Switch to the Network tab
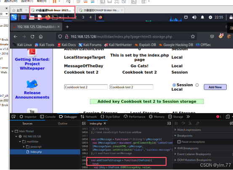The image size is (233, 170). coord(89,117)
